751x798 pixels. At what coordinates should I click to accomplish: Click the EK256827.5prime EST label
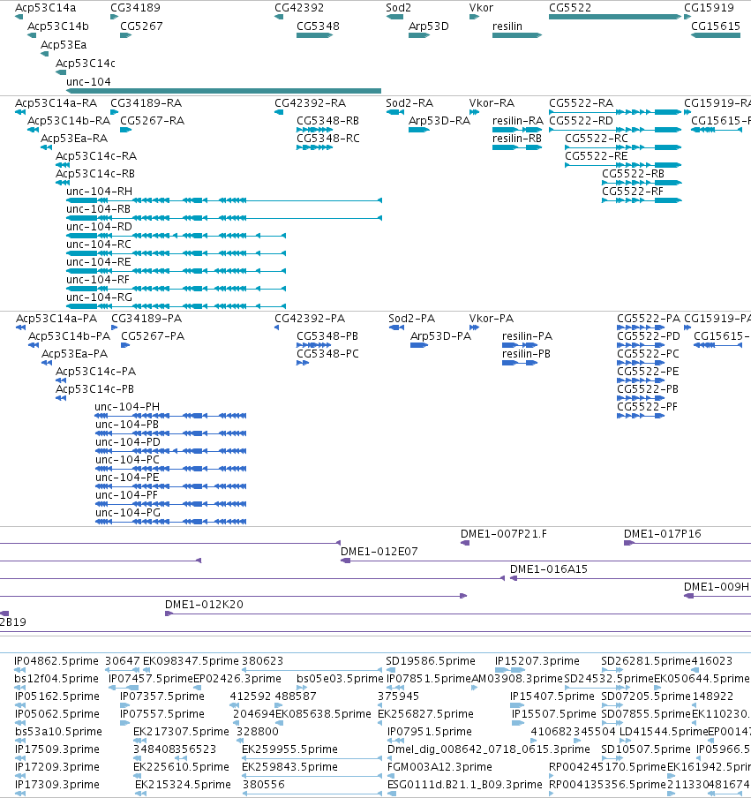[425, 714]
